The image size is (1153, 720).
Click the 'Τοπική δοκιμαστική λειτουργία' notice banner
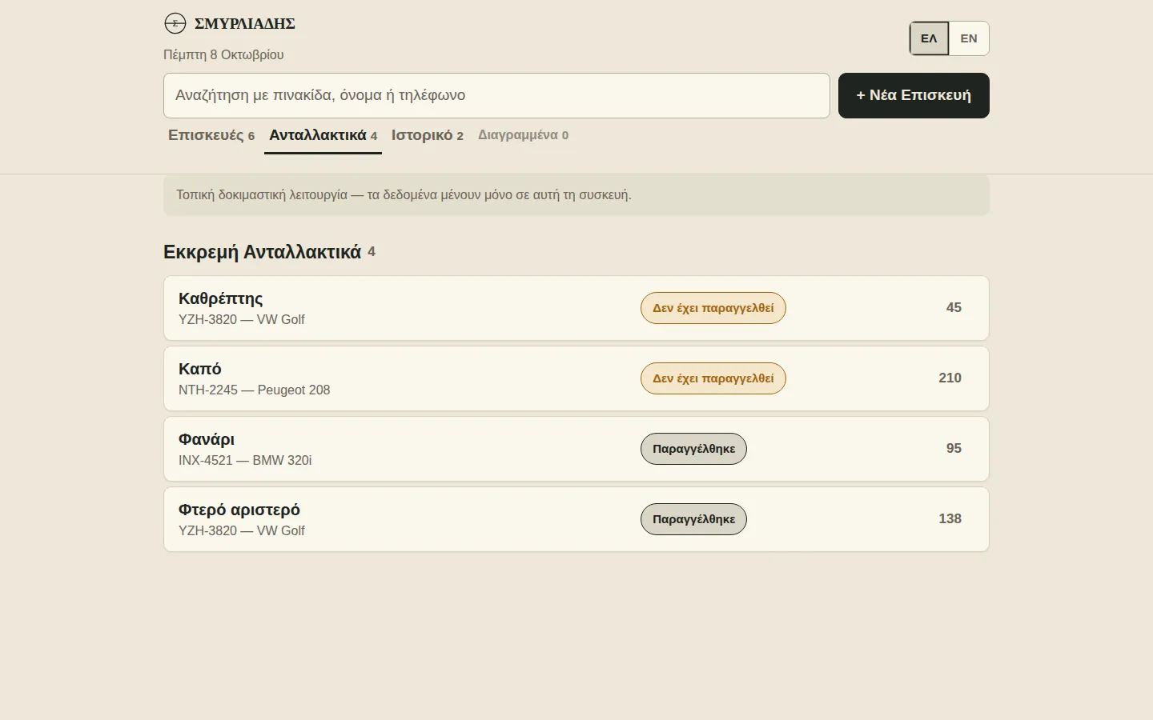pos(576,195)
